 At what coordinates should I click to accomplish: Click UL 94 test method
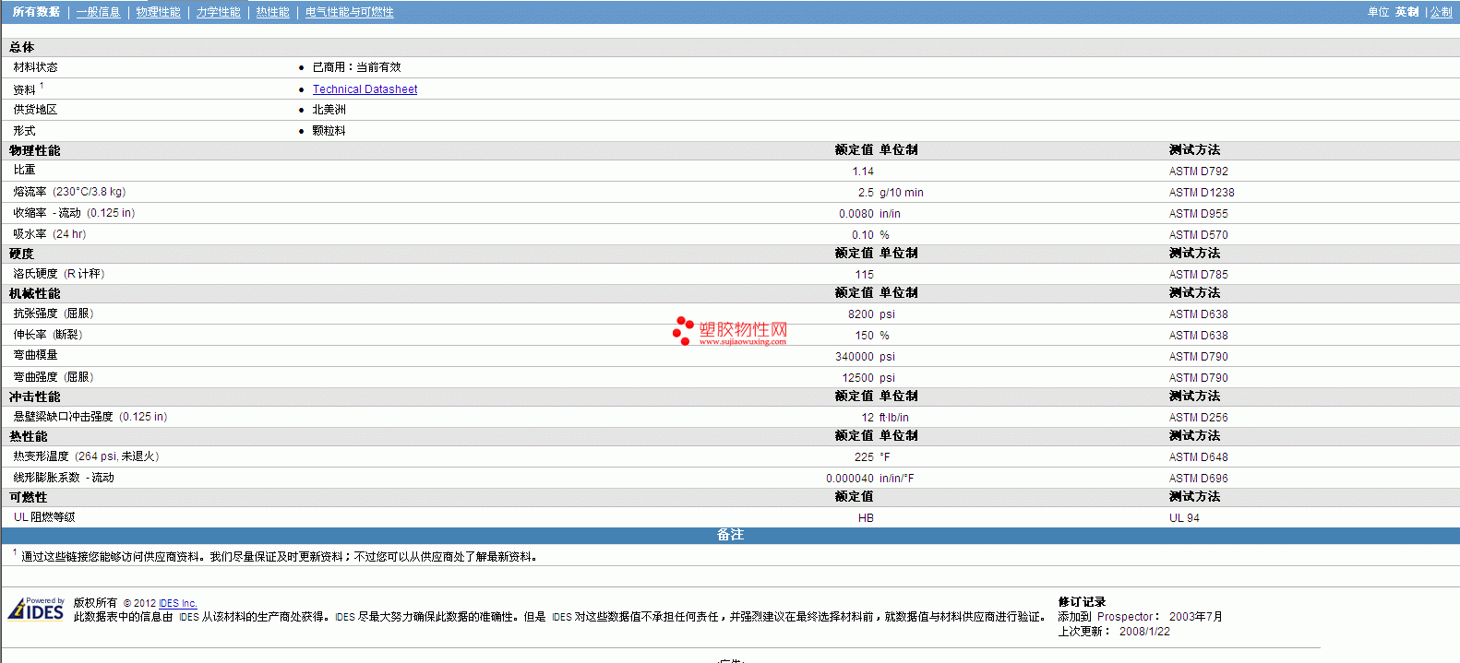point(1184,518)
